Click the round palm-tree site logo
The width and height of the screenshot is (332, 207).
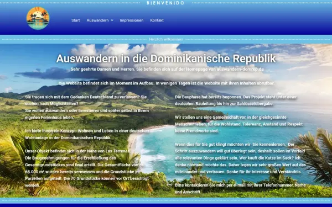(x=38, y=18)
